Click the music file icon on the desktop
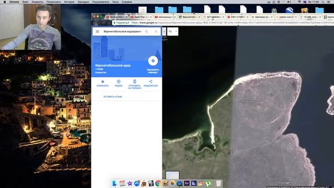 142,10
